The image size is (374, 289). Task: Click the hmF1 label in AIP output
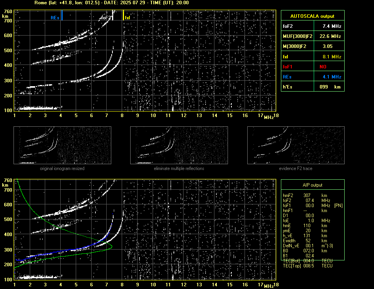click(x=288, y=211)
